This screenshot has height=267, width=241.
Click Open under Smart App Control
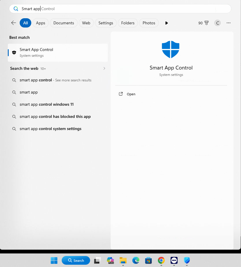pyautogui.click(x=131, y=94)
